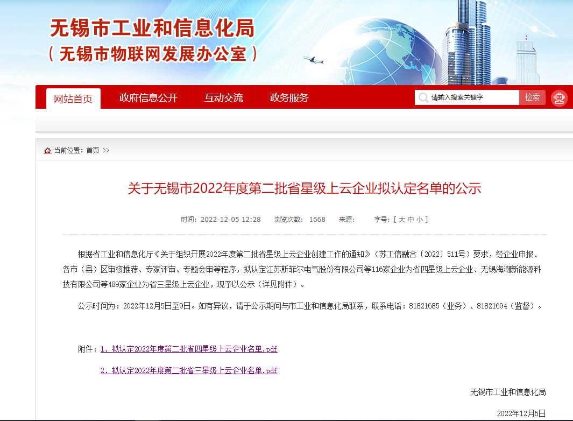Open the 互动交流 navigation menu

223,97
